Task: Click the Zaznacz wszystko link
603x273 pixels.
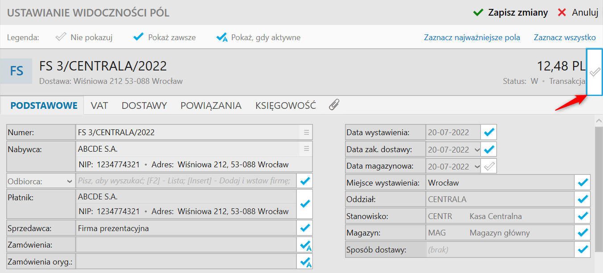Action: pos(565,37)
